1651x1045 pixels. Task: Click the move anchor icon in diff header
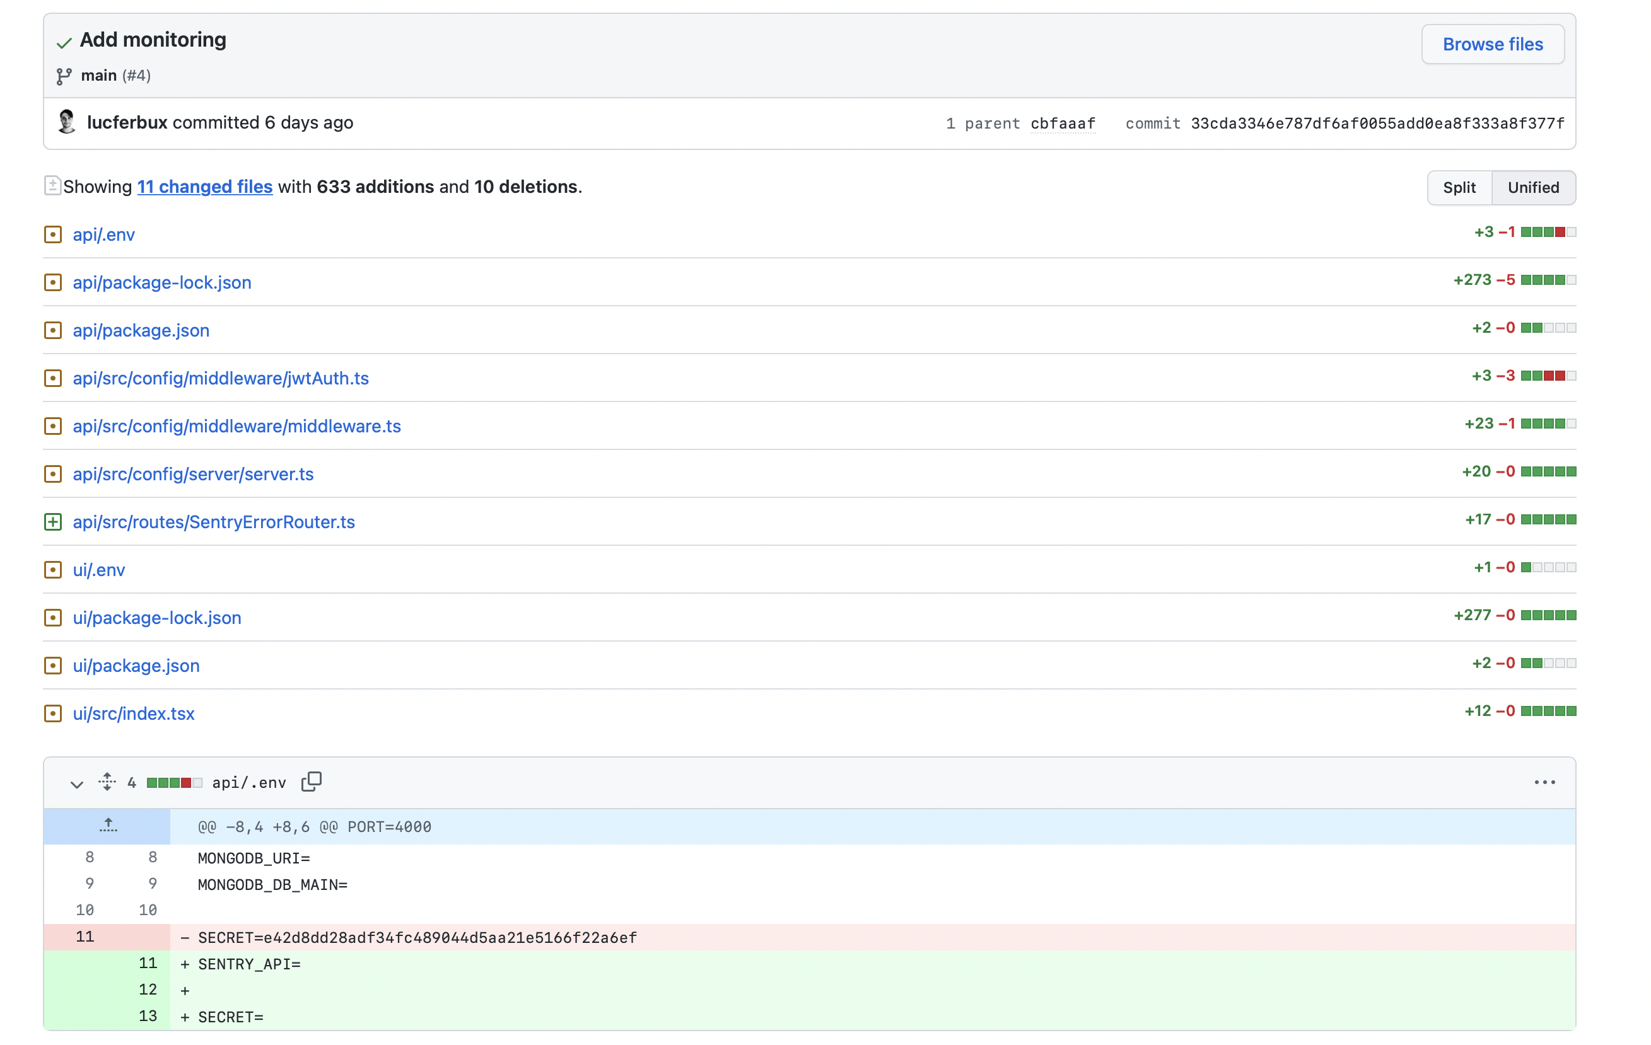coord(107,782)
